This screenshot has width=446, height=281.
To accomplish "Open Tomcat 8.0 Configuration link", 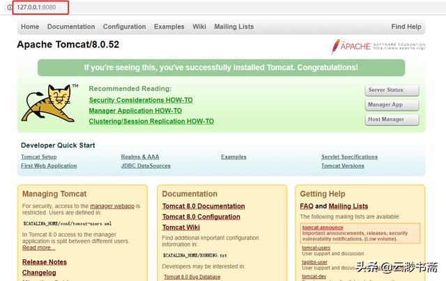I will pyautogui.click(x=201, y=217).
